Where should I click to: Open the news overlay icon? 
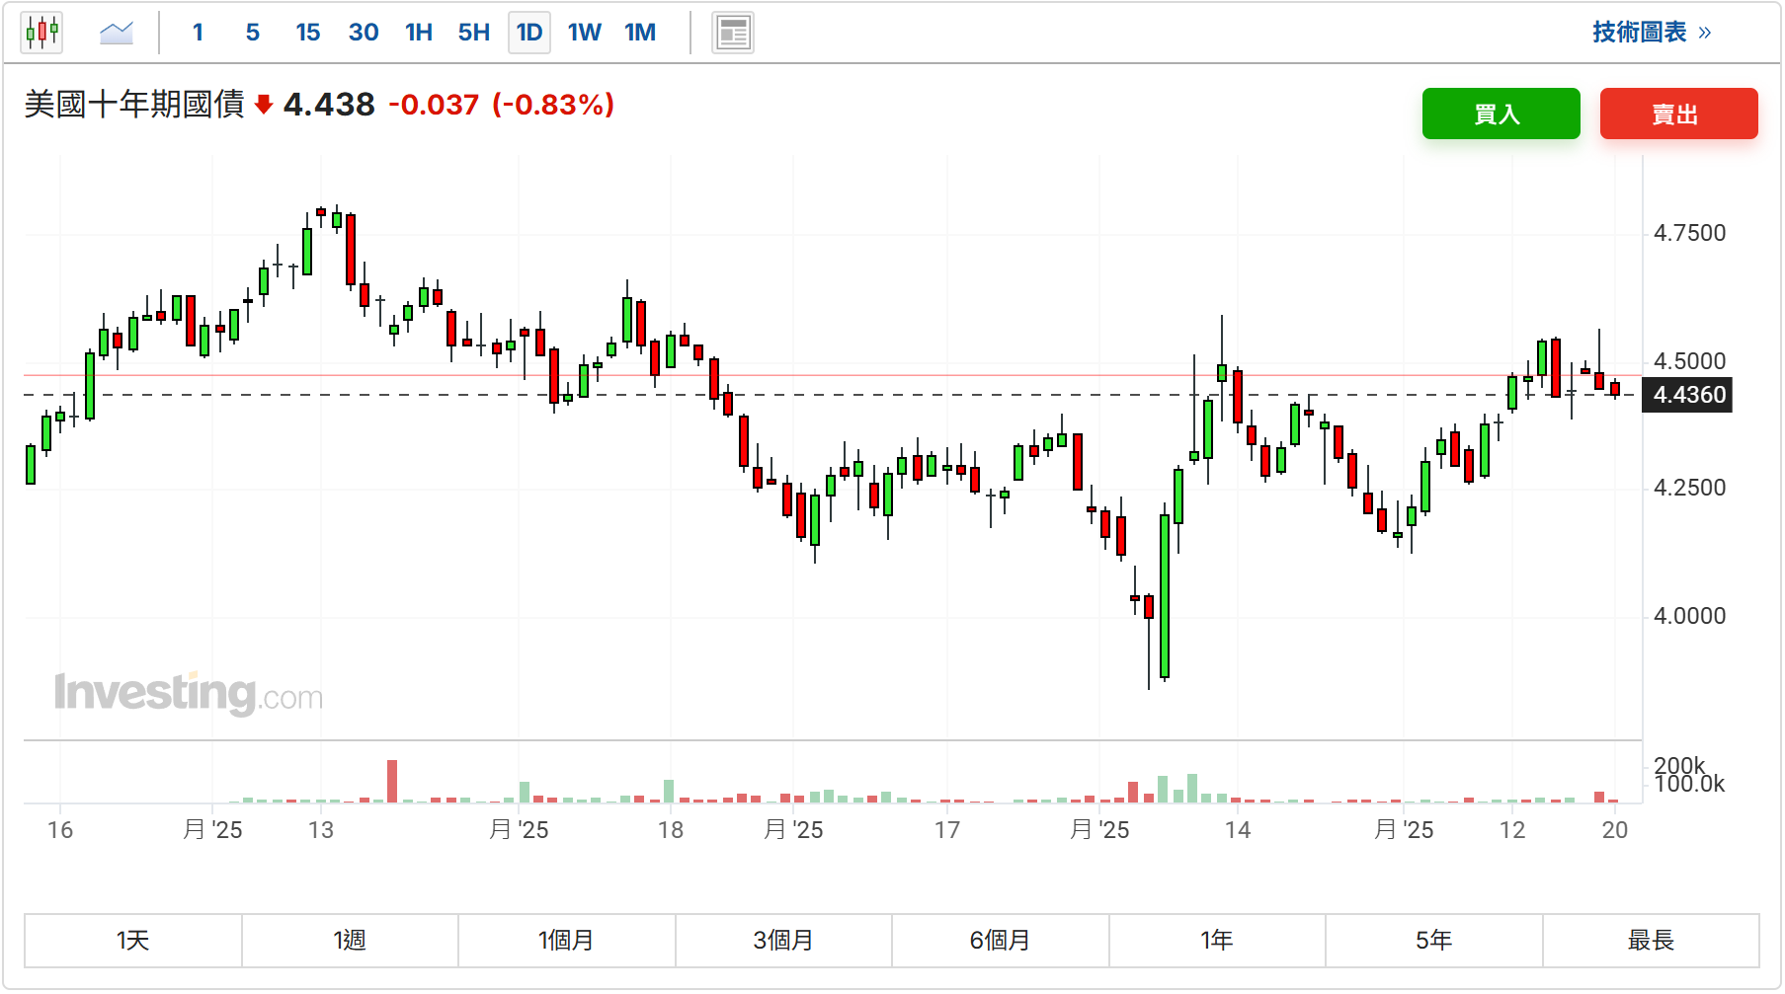(733, 33)
